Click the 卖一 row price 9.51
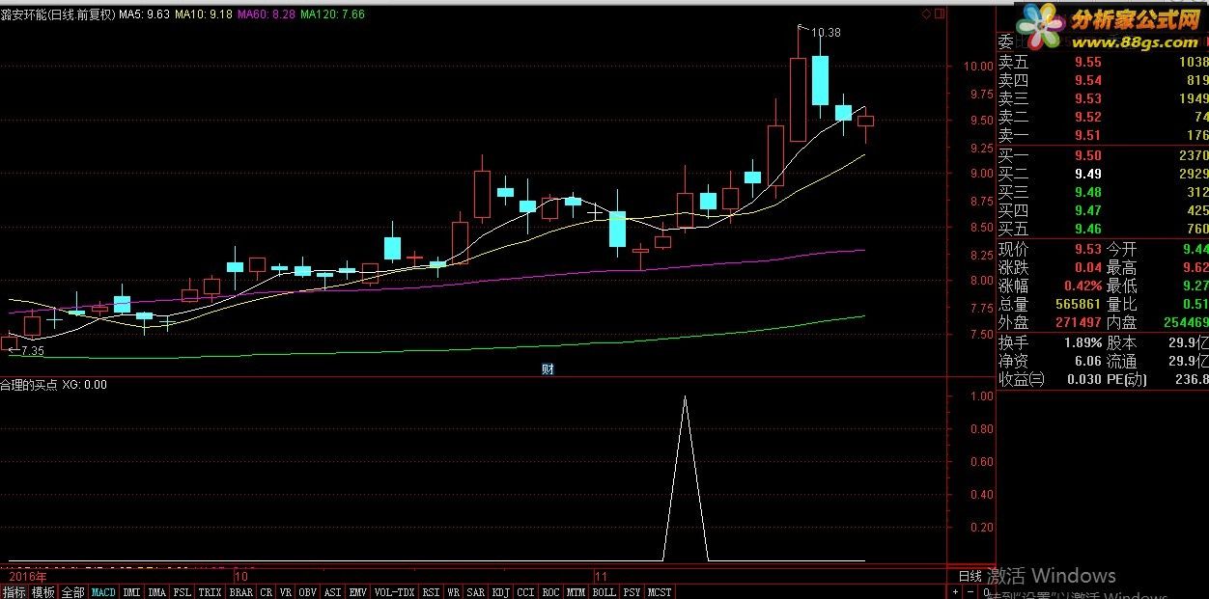 (x=1087, y=135)
